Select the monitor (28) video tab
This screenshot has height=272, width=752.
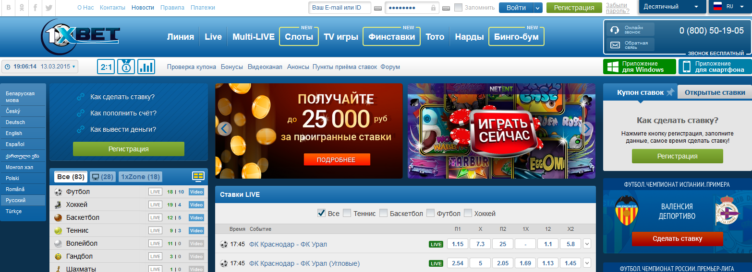(x=103, y=177)
